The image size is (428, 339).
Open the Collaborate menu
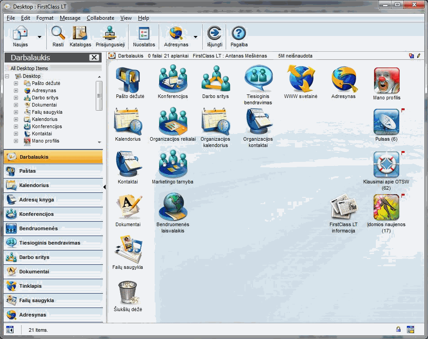pyautogui.click(x=100, y=18)
